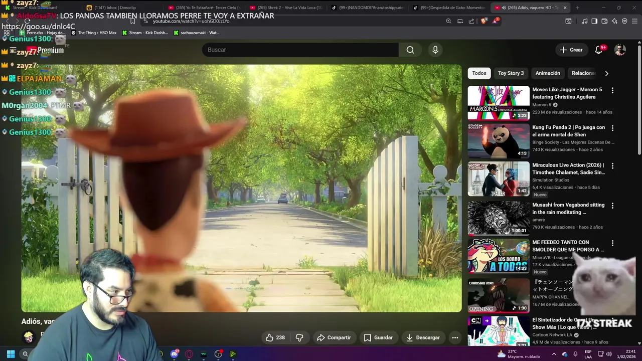
Task: Like the video with thumbs-up 238
Action: (275, 337)
